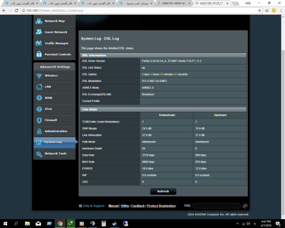The width and height of the screenshot is (285, 228).
Task: Click the FAQ search magnifier icon
Action: click(x=245, y=206)
